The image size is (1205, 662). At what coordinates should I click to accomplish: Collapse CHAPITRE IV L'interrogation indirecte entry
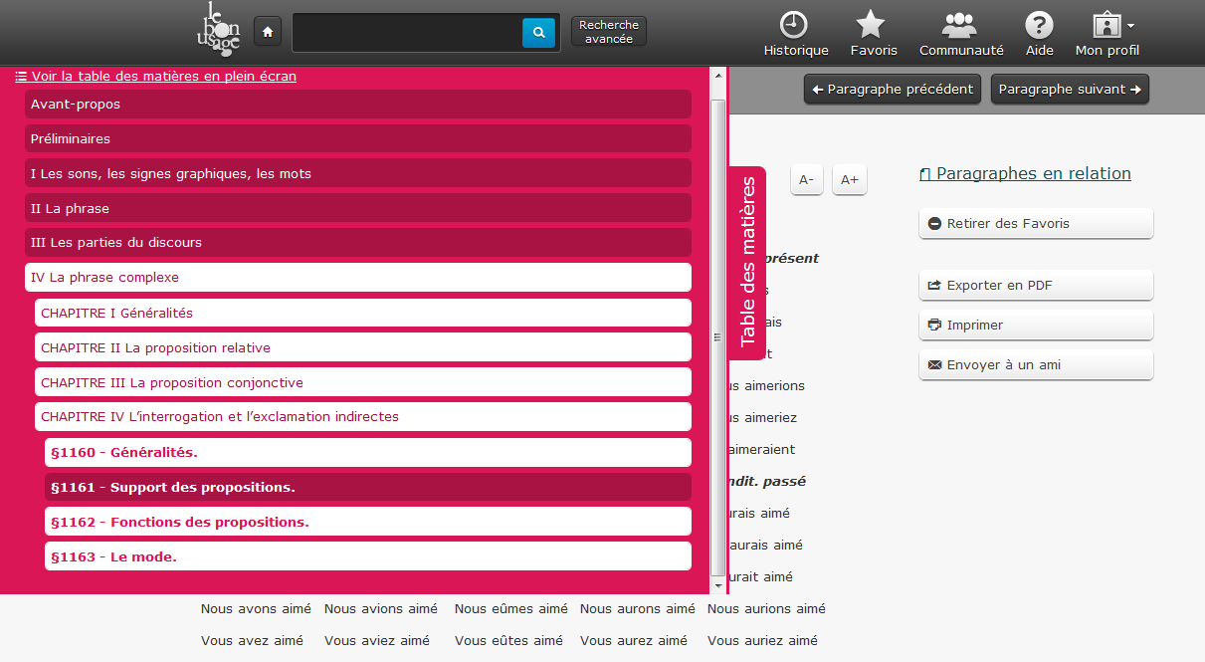point(362,417)
